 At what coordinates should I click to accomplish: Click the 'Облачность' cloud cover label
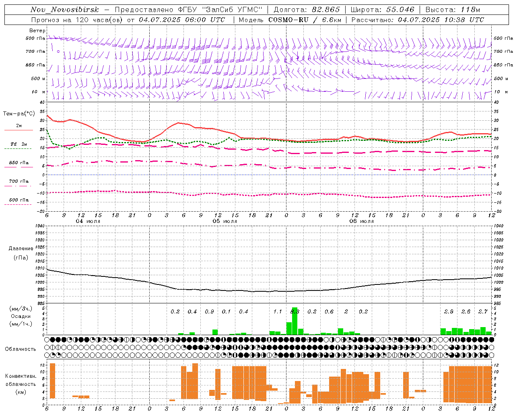tap(21, 349)
